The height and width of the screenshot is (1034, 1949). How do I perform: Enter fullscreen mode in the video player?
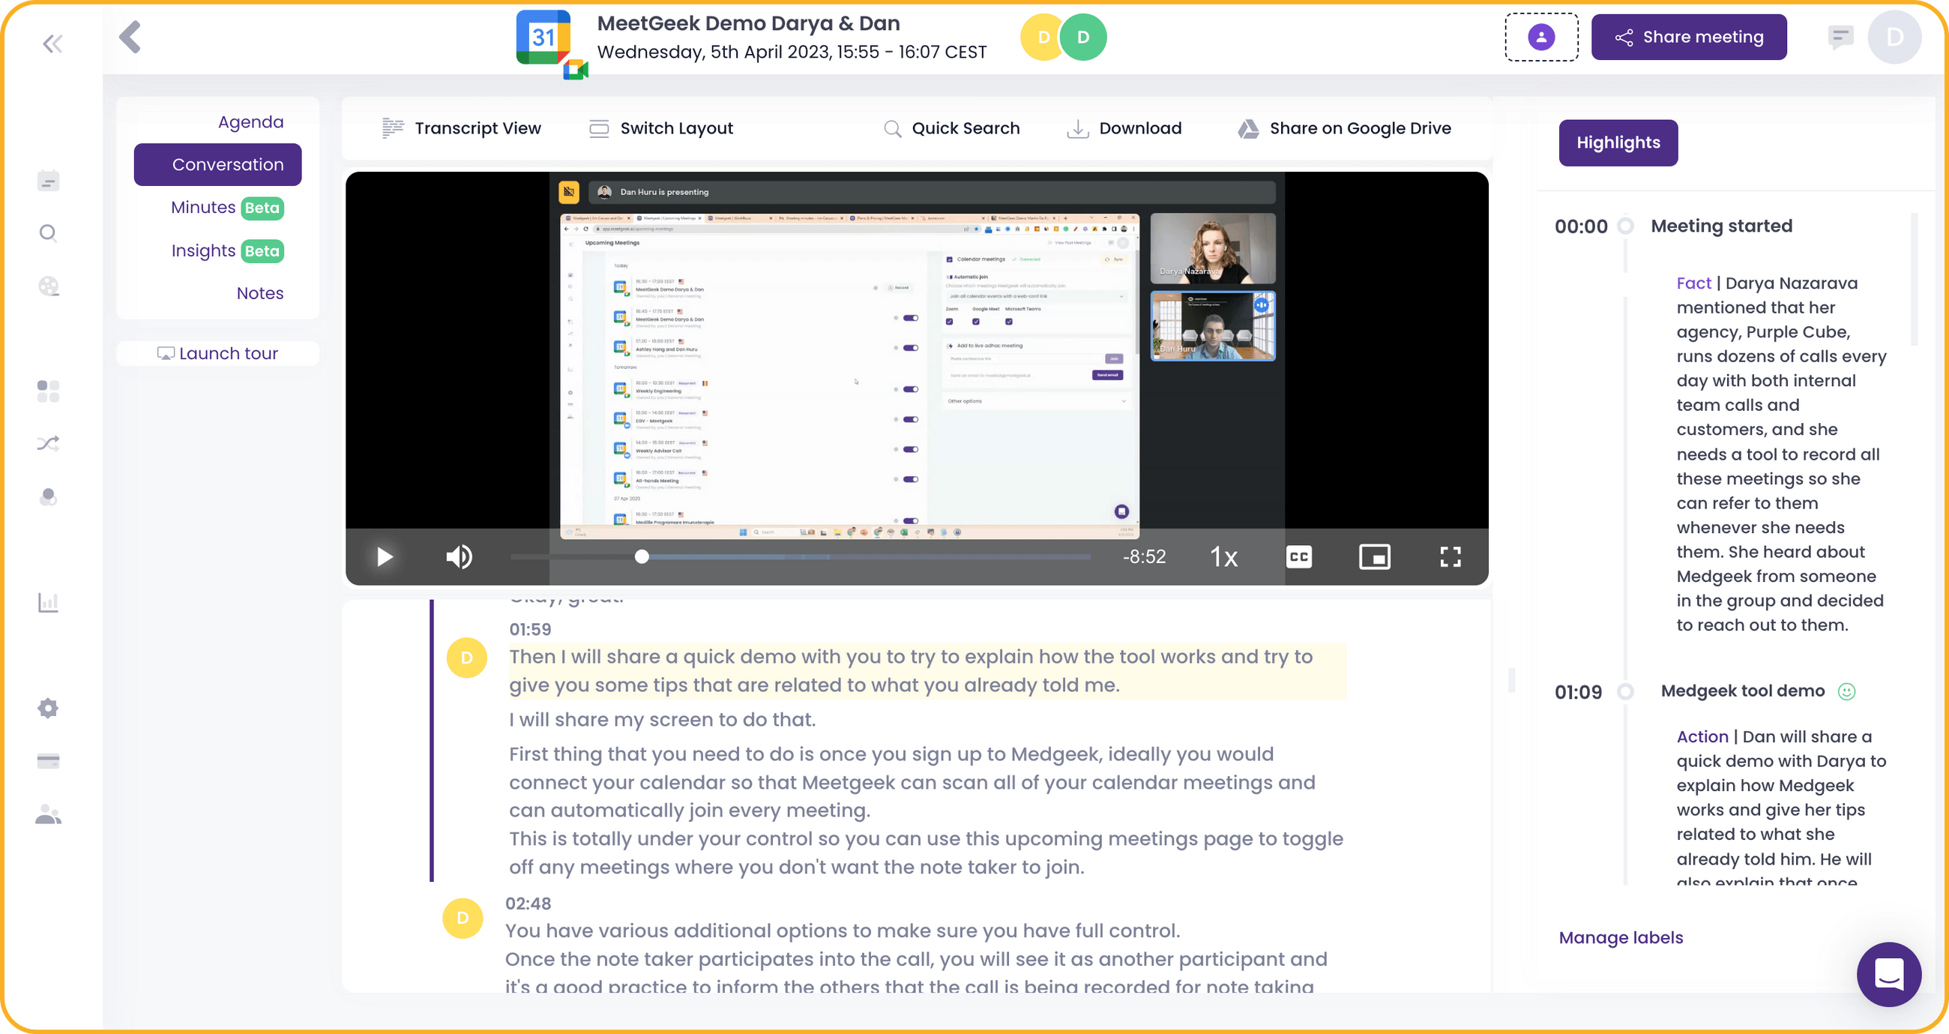pyautogui.click(x=1451, y=556)
